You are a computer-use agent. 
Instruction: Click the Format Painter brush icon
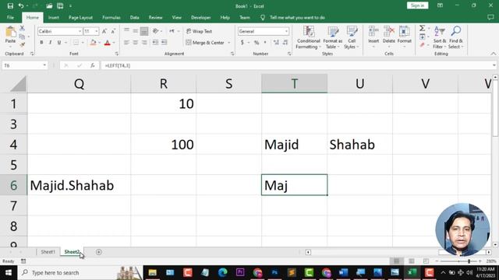(x=22, y=45)
